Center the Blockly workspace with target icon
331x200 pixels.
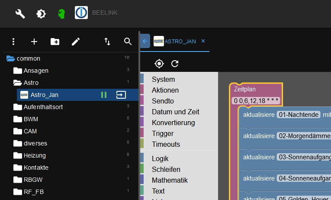pyautogui.click(x=159, y=64)
